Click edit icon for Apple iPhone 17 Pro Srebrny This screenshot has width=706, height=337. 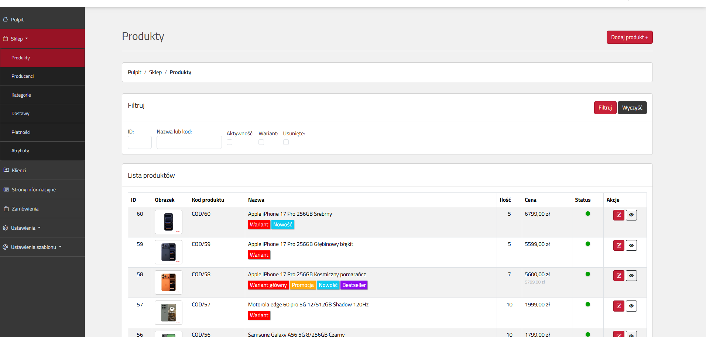pyautogui.click(x=619, y=215)
